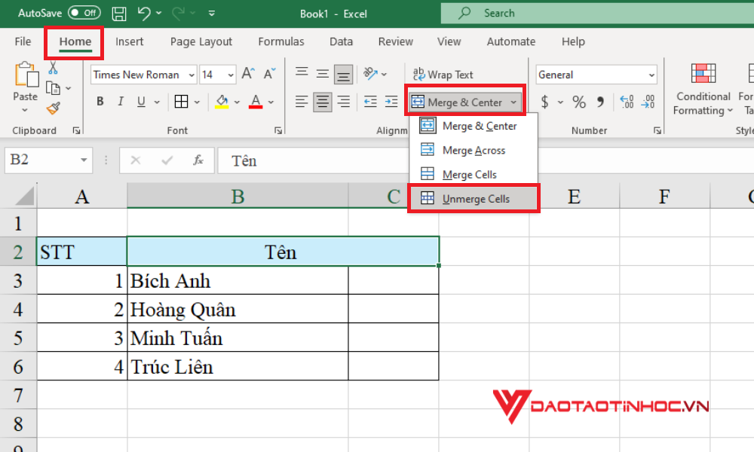Choose Merge Cells from the menu
Screen dimensions: 754x452
[x=473, y=174]
